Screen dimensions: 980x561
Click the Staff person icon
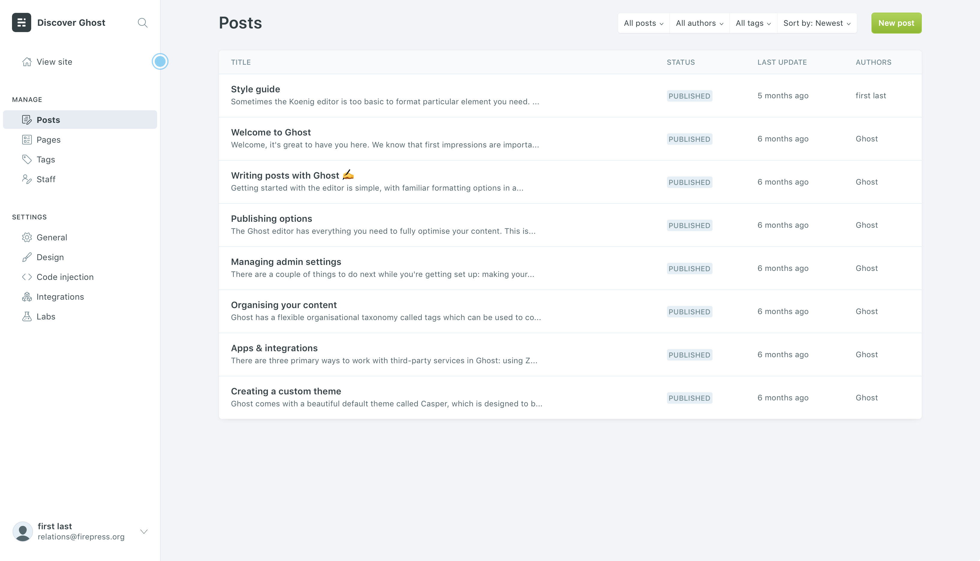click(x=27, y=179)
